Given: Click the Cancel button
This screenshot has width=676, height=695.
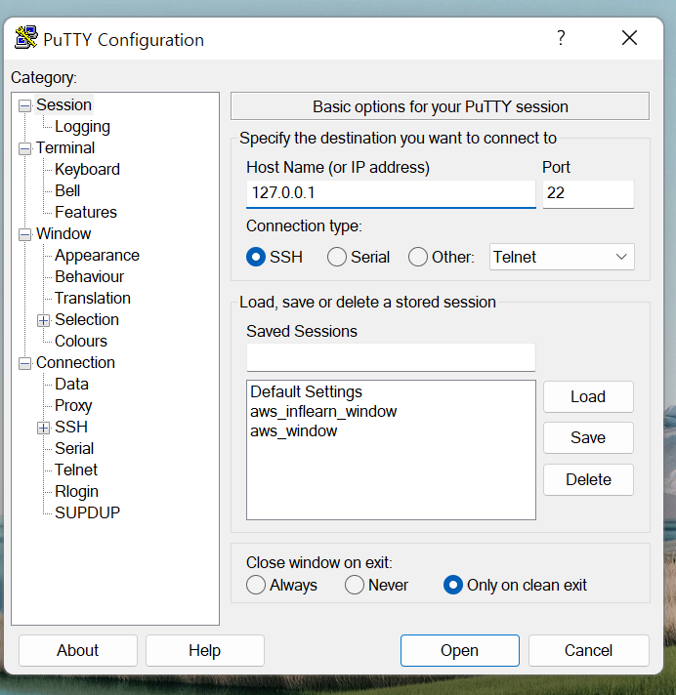Looking at the screenshot, I should [x=589, y=651].
